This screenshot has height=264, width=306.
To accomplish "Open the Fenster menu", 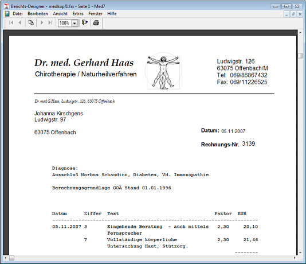I will (x=95, y=14).
